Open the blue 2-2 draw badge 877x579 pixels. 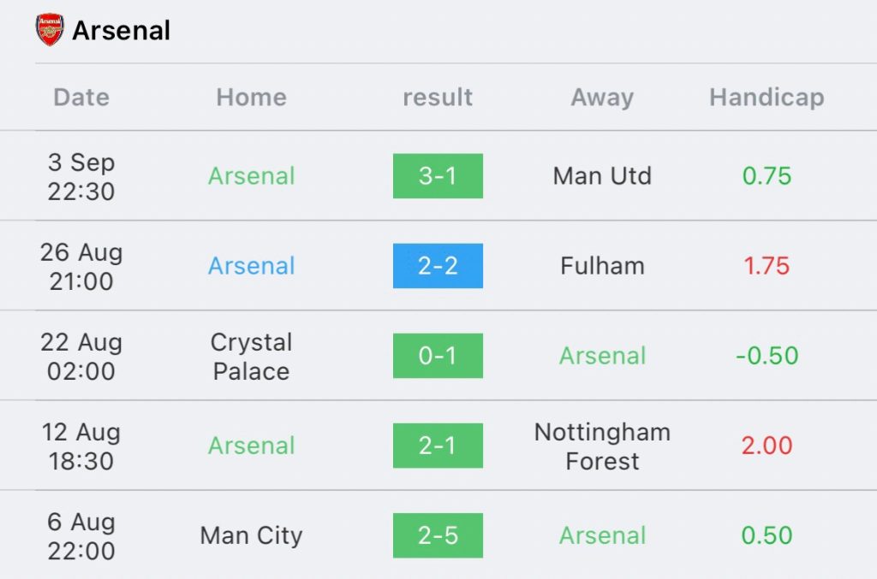(438, 266)
